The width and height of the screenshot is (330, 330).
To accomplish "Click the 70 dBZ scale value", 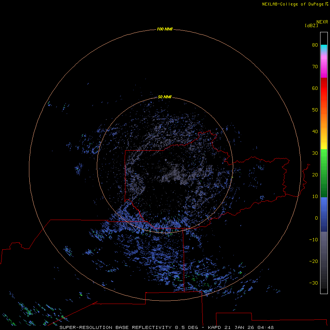I will point(315,67).
